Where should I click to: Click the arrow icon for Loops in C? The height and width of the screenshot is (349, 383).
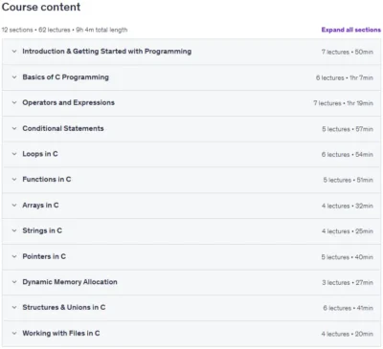tap(14, 154)
